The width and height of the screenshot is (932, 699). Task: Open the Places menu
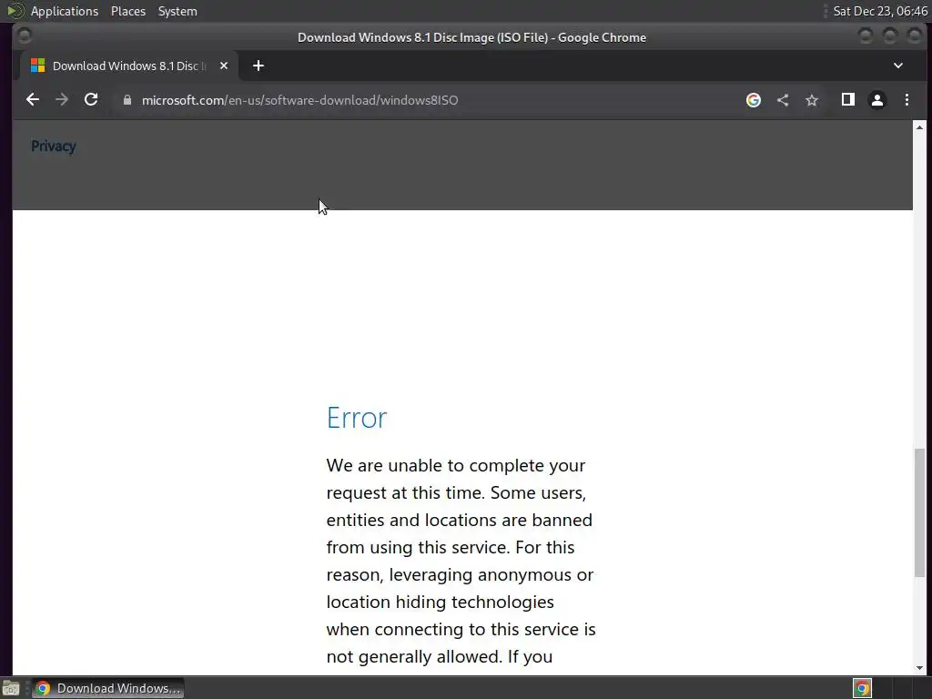(127, 11)
